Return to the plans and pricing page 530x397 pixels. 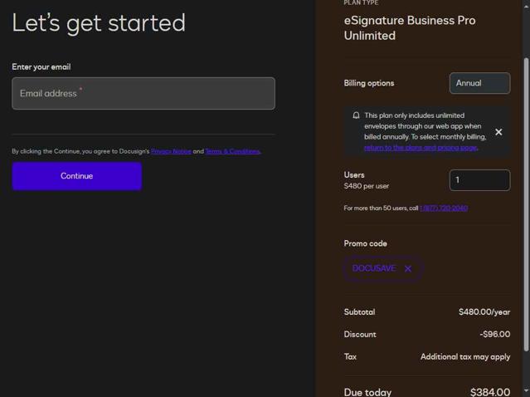[421, 148]
